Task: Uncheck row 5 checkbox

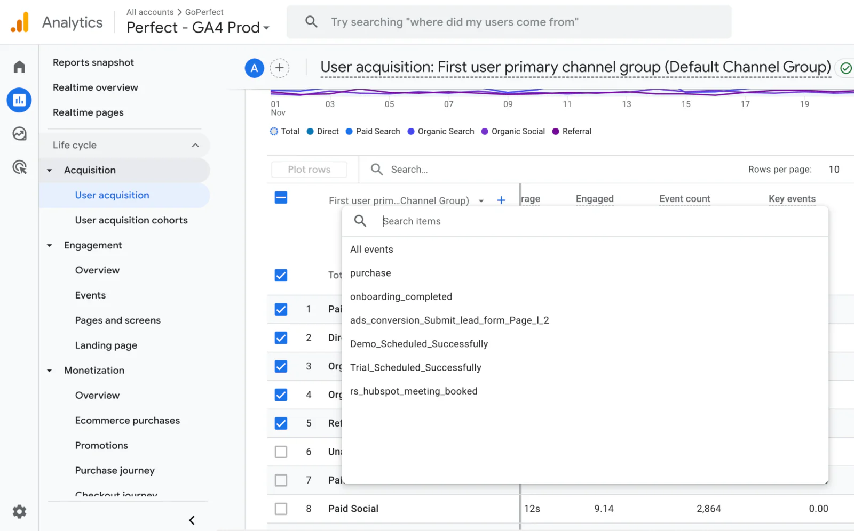Action: click(281, 423)
